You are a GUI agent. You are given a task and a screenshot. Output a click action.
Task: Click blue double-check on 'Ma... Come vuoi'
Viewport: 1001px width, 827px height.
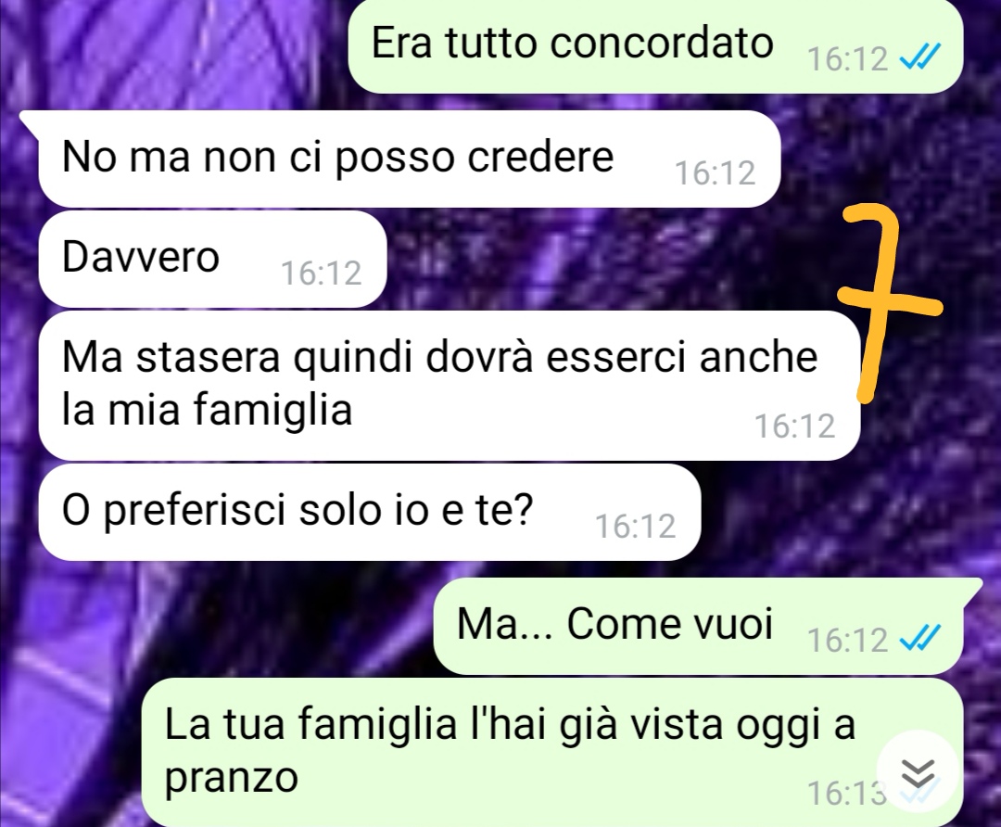tap(919, 639)
